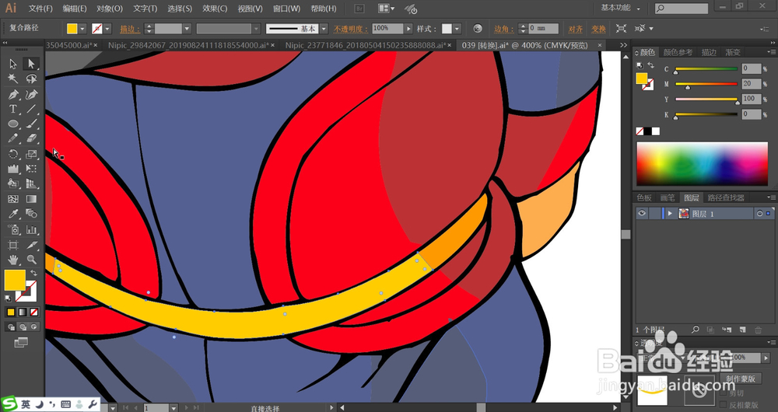Open the brush definition 基本 dropdown
This screenshot has width=778, height=412.
[x=324, y=29]
